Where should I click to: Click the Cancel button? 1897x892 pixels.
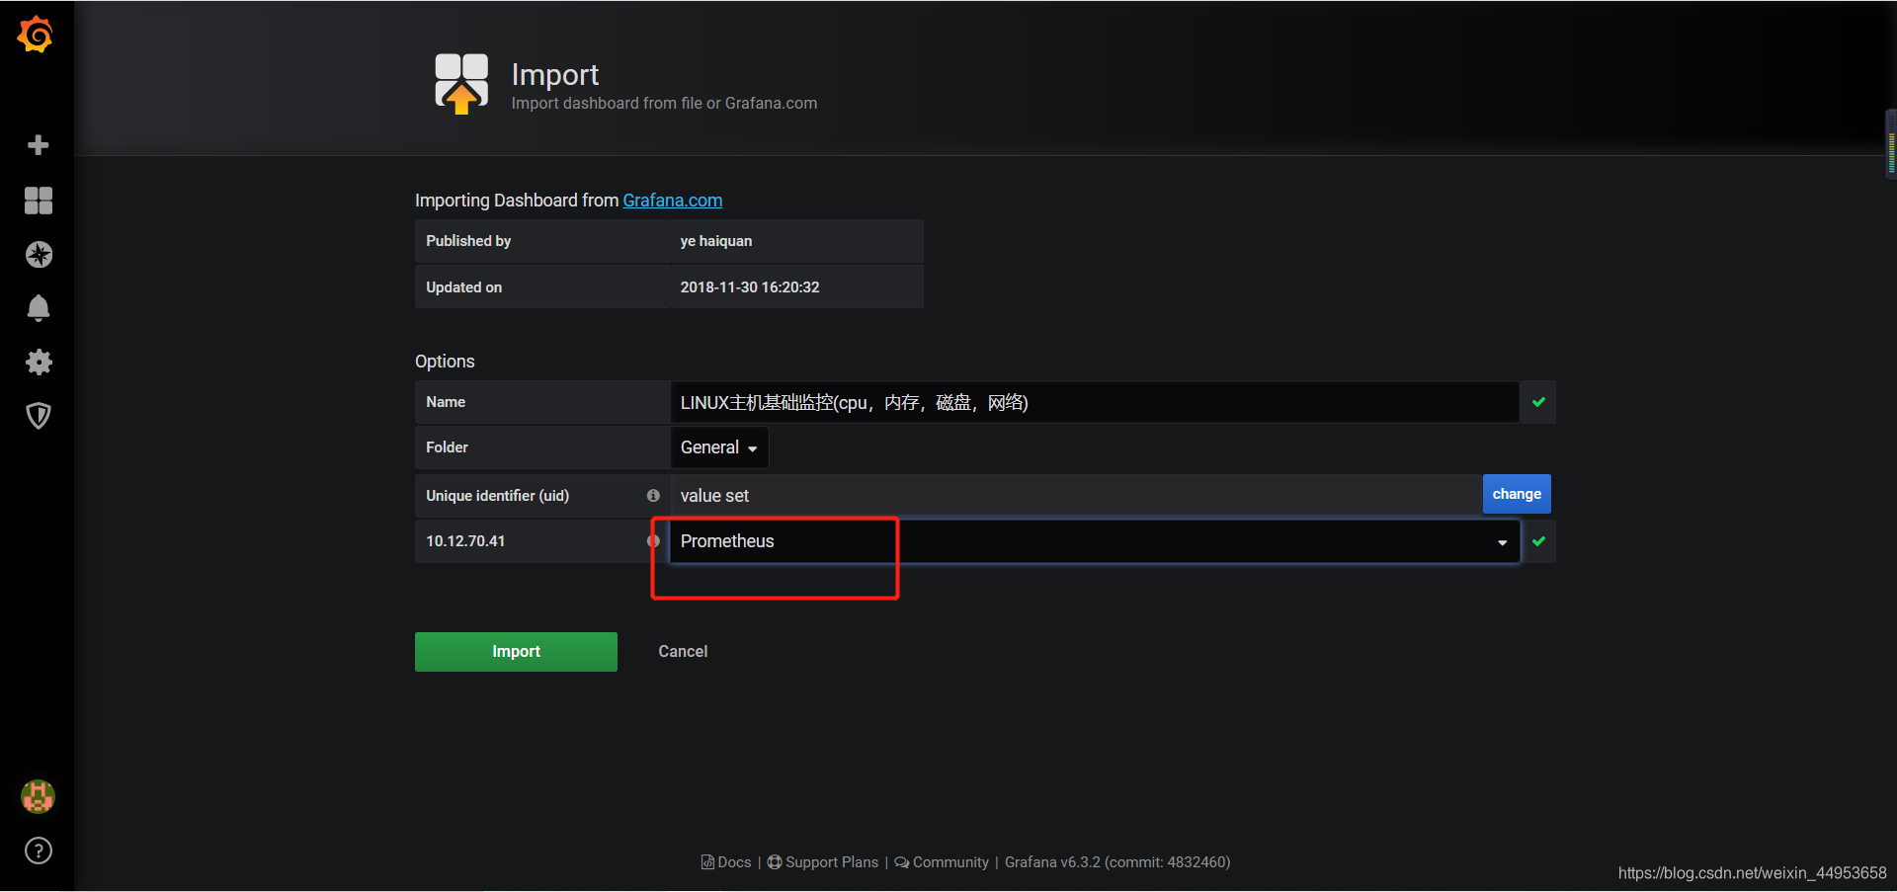pos(683,652)
